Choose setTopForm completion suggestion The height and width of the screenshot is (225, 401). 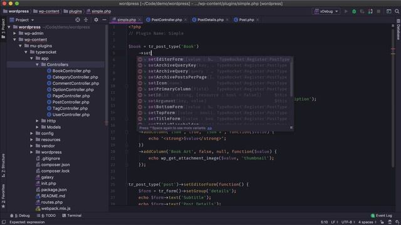214,112
